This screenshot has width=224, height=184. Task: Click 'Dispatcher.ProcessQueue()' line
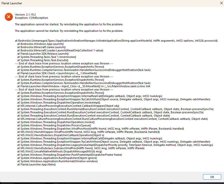click(54, 126)
